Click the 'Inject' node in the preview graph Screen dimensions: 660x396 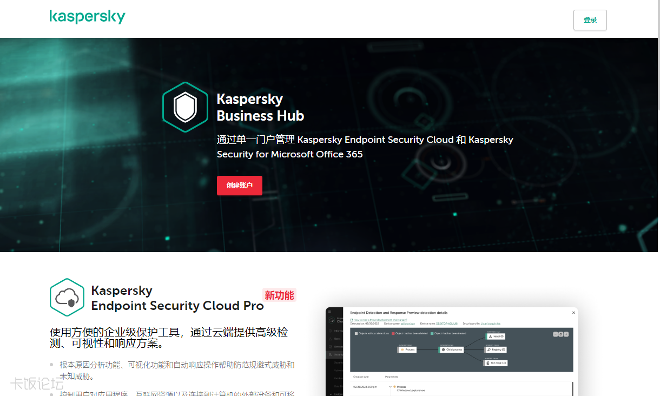(x=495, y=336)
